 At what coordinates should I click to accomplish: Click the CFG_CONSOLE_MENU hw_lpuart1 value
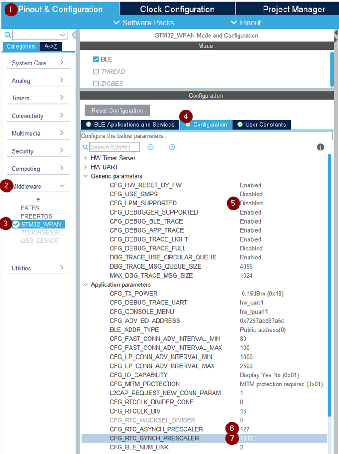[x=254, y=312]
